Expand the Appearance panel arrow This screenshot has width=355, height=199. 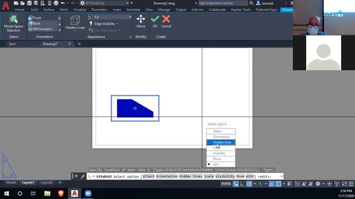(x=130, y=37)
